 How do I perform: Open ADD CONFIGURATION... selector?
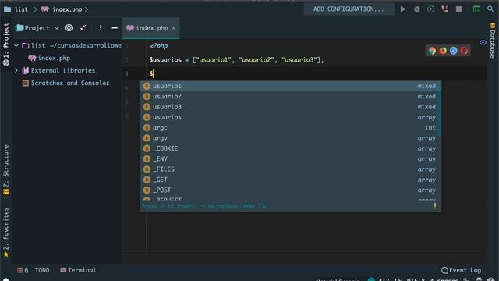349,9
